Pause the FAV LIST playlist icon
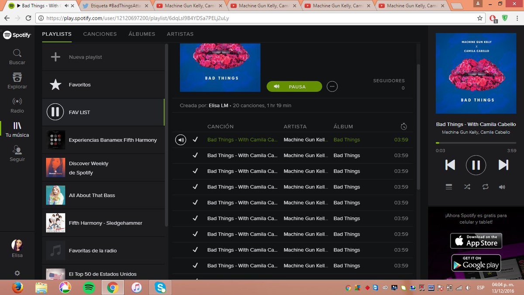This screenshot has width=524, height=295. 55,112
